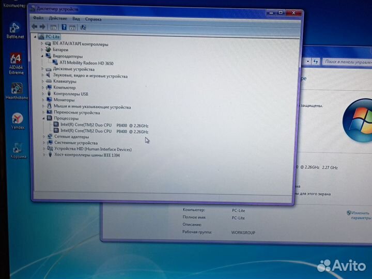Image resolution: width=372 pixels, height=279 pixels.
Task: Select the Переносные устройства row text
Action: click(77, 113)
